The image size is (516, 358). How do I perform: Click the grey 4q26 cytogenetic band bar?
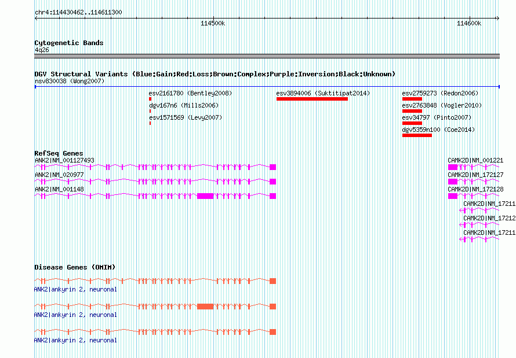click(267, 56)
